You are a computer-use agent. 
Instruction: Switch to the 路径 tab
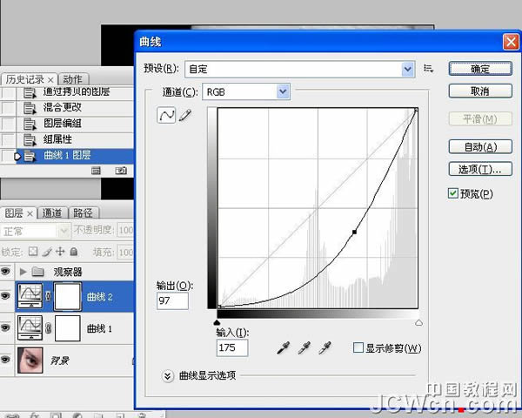(x=84, y=213)
